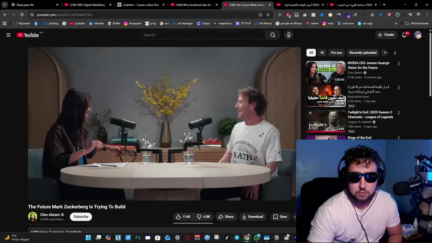
Task: Open account avatar menu on YouTube
Action: pos(418,35)
